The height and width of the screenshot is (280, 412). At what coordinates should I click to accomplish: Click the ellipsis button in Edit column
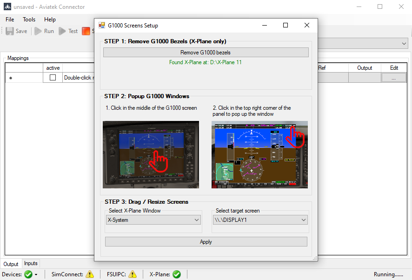(394, 78)
